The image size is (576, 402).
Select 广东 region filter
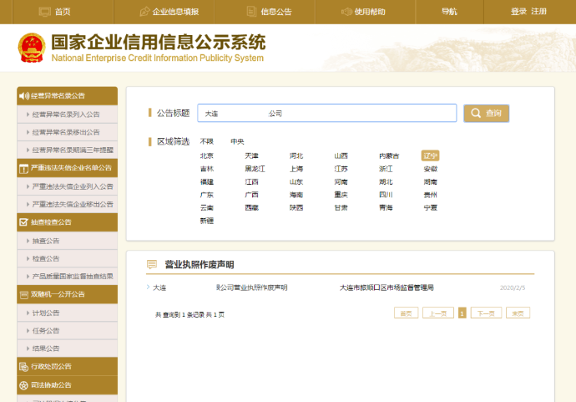207,195
